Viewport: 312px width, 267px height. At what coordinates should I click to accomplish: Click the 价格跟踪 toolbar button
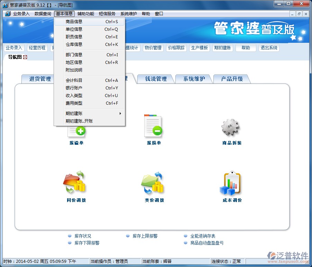pos(176,48)
